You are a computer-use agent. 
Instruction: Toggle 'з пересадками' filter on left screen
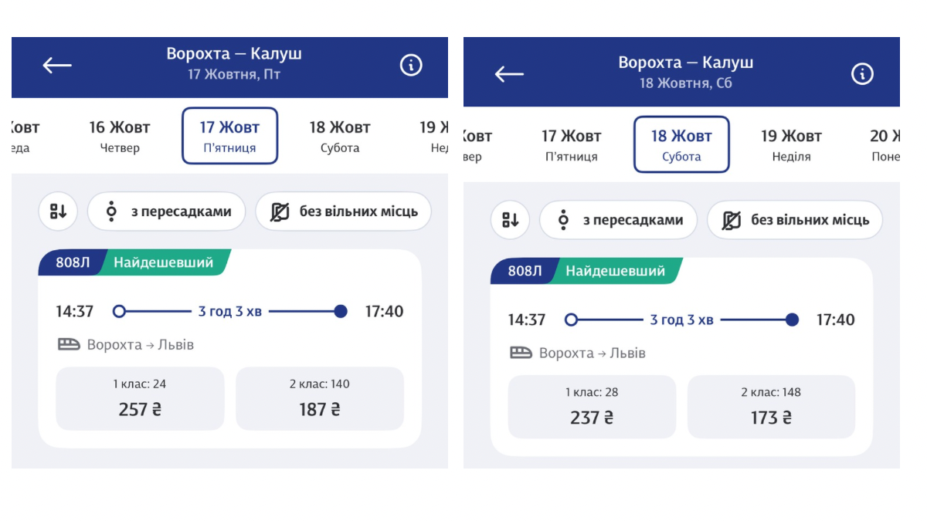click(x=166, y=211)
